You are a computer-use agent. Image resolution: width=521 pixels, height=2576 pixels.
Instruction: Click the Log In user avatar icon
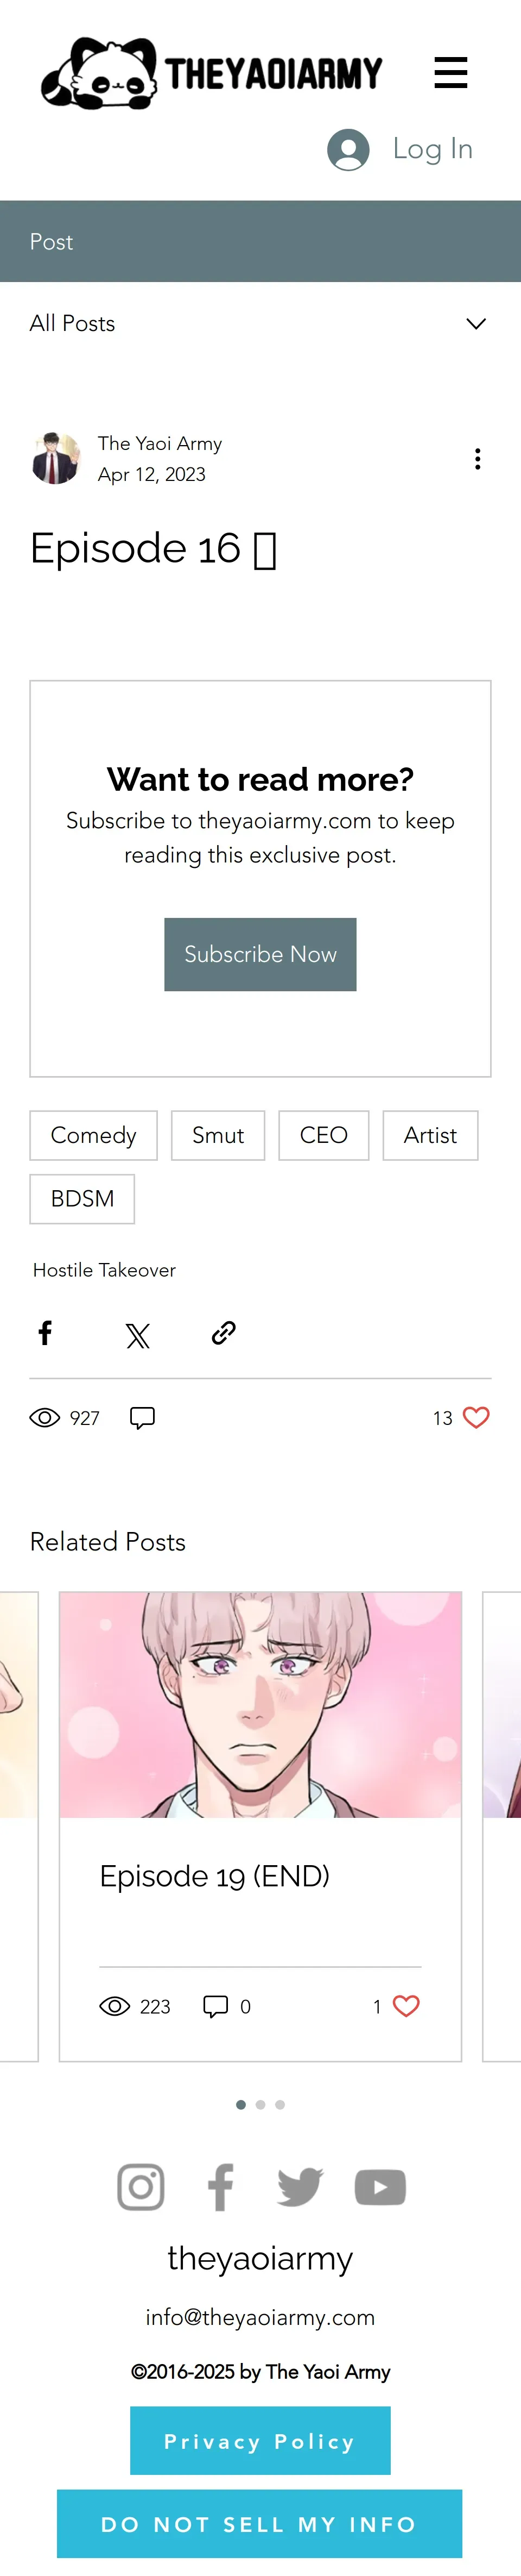348,149
